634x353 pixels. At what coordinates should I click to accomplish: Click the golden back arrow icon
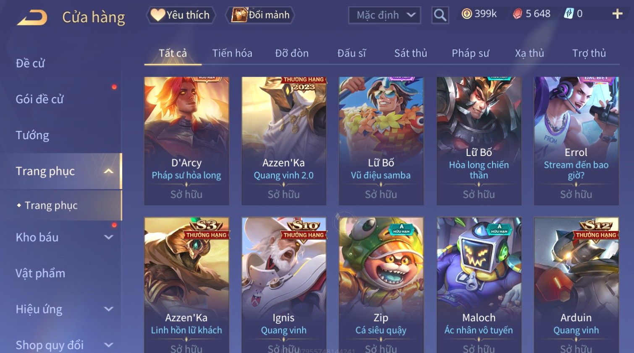click(32, 18)
